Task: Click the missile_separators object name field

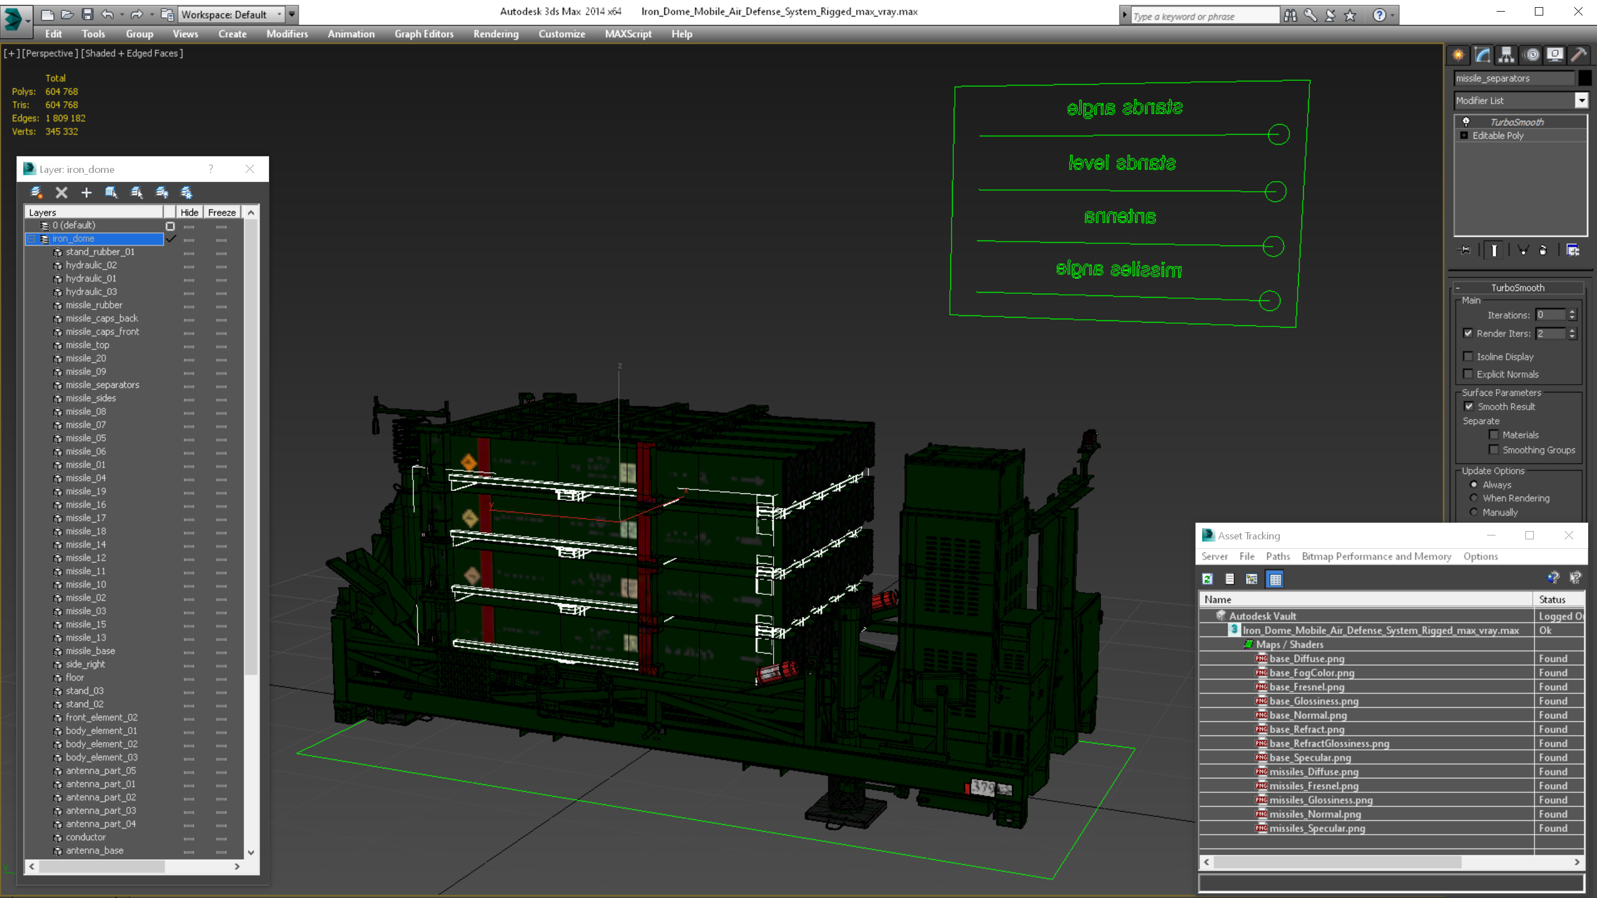Action: (1514, 78)
